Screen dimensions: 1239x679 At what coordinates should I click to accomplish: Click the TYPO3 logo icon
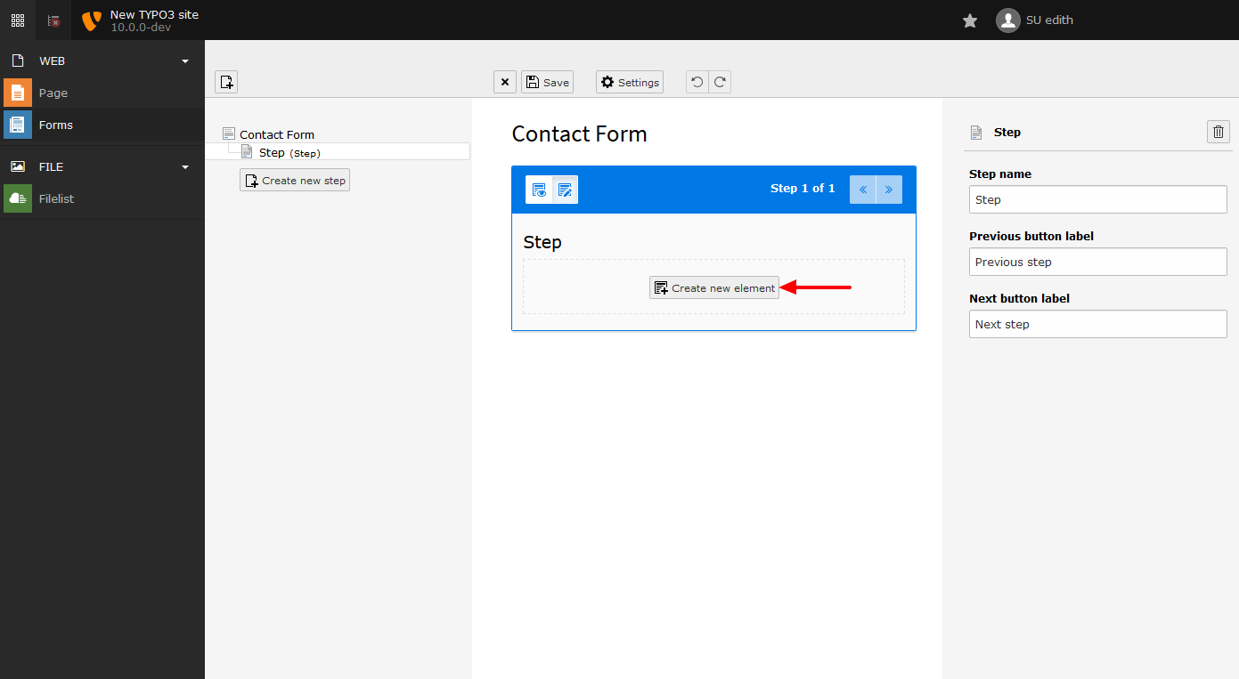(90, 20)
